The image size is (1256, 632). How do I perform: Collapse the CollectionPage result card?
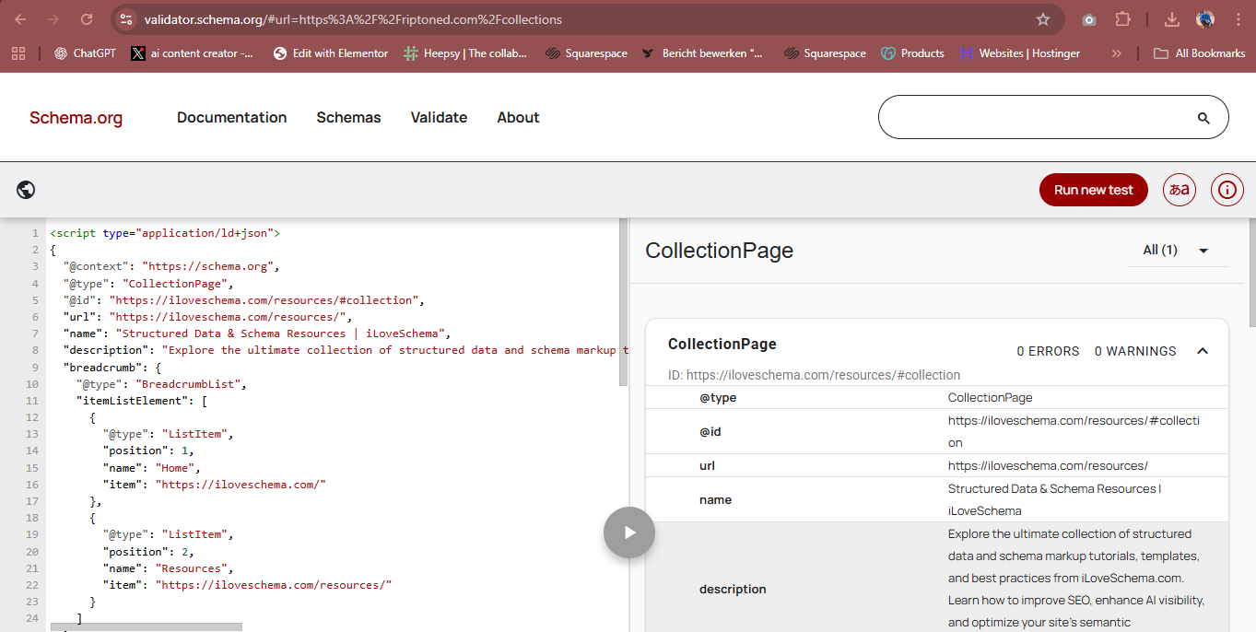(x=1203, y=351)
